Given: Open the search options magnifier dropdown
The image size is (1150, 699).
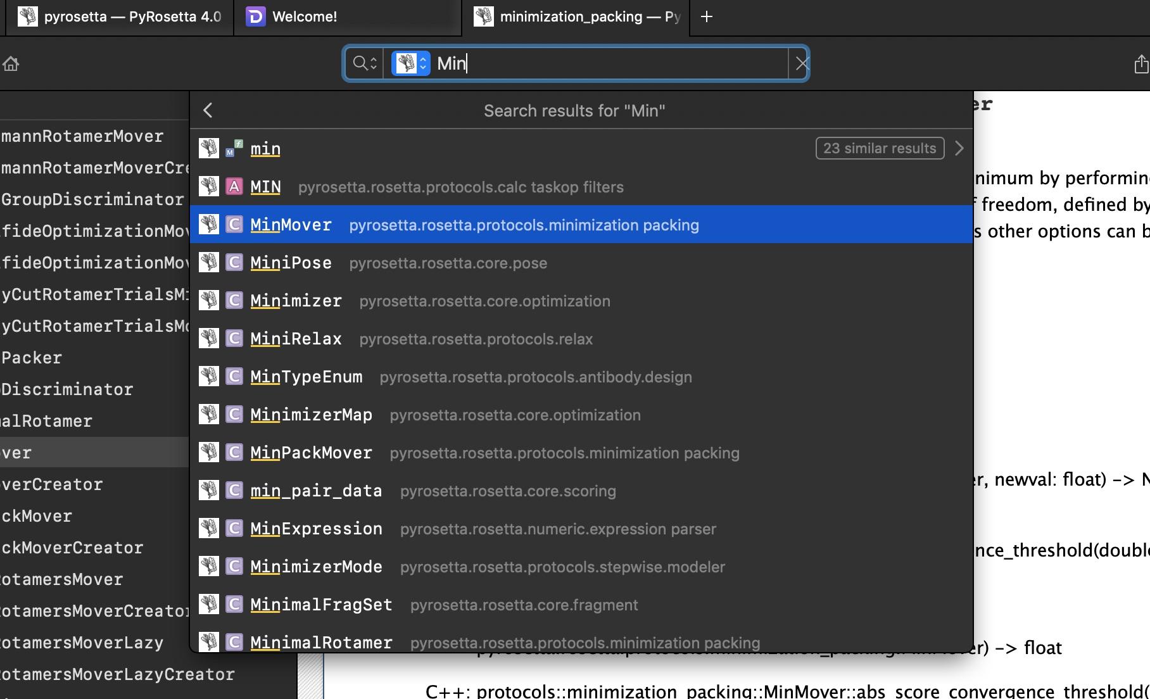Looking at the screenshot, I should tap(365, 63).
